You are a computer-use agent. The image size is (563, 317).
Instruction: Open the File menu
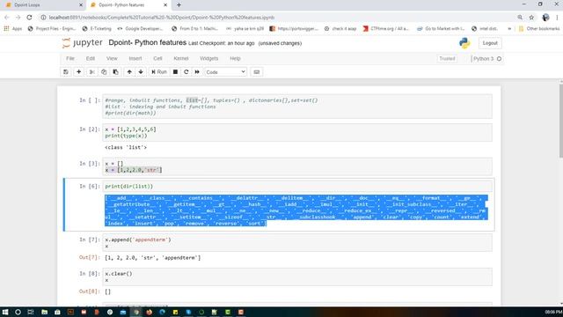coord(70,58)
